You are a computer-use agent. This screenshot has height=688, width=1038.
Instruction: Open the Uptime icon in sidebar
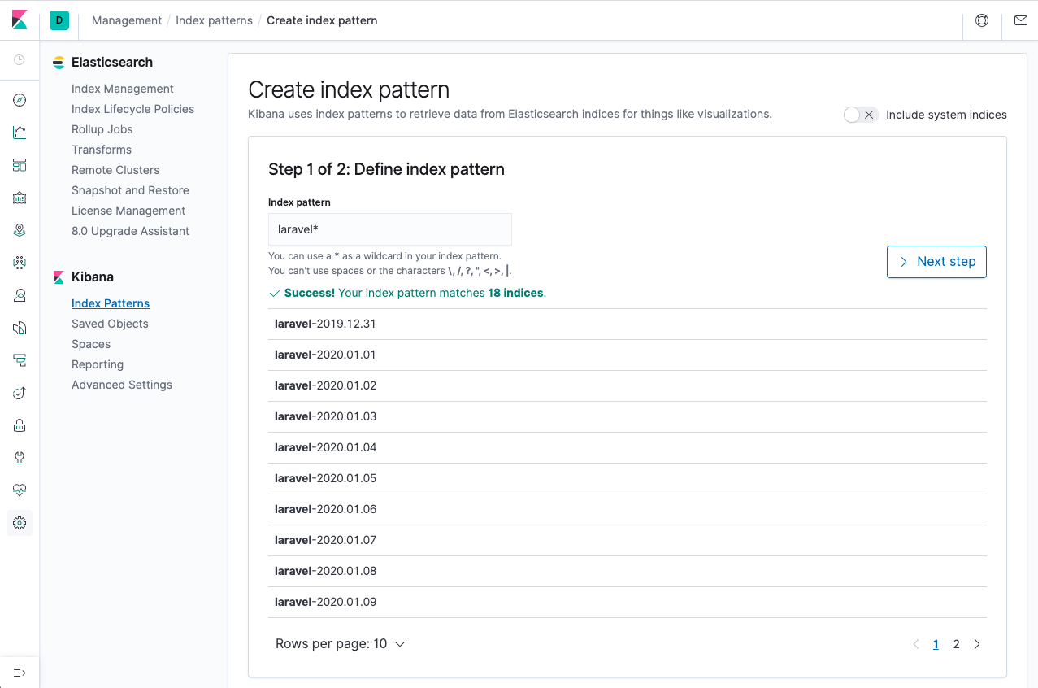click(x=20, y=393)
